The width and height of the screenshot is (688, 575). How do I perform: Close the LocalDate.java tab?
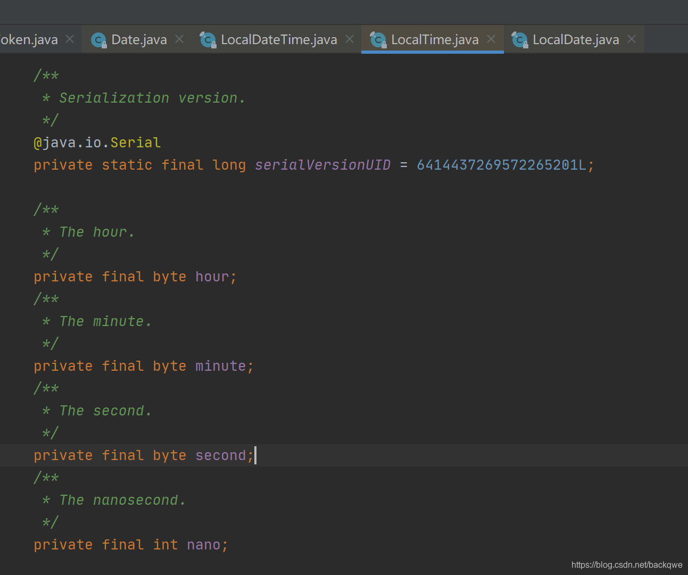pyautogui.click(x=632, y=39)
